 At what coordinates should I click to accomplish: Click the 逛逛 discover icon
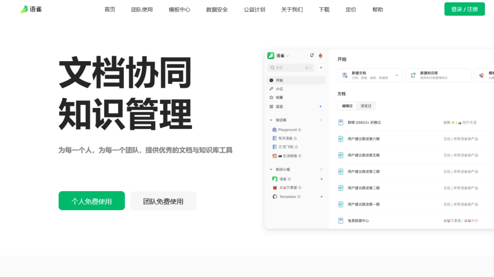click(272, 105)
